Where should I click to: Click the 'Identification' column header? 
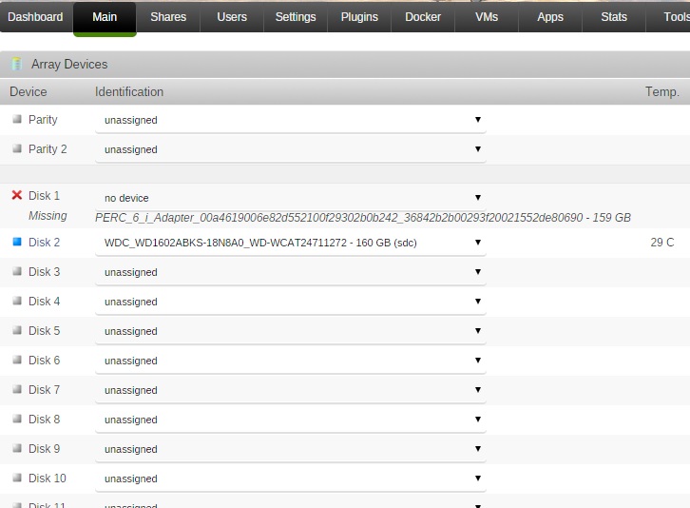(x=129, y=91)
